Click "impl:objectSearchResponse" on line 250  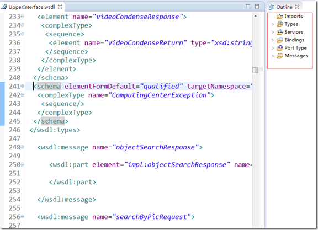[177, 164]
